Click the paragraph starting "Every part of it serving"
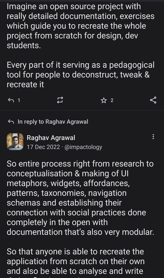 [80, 75]
